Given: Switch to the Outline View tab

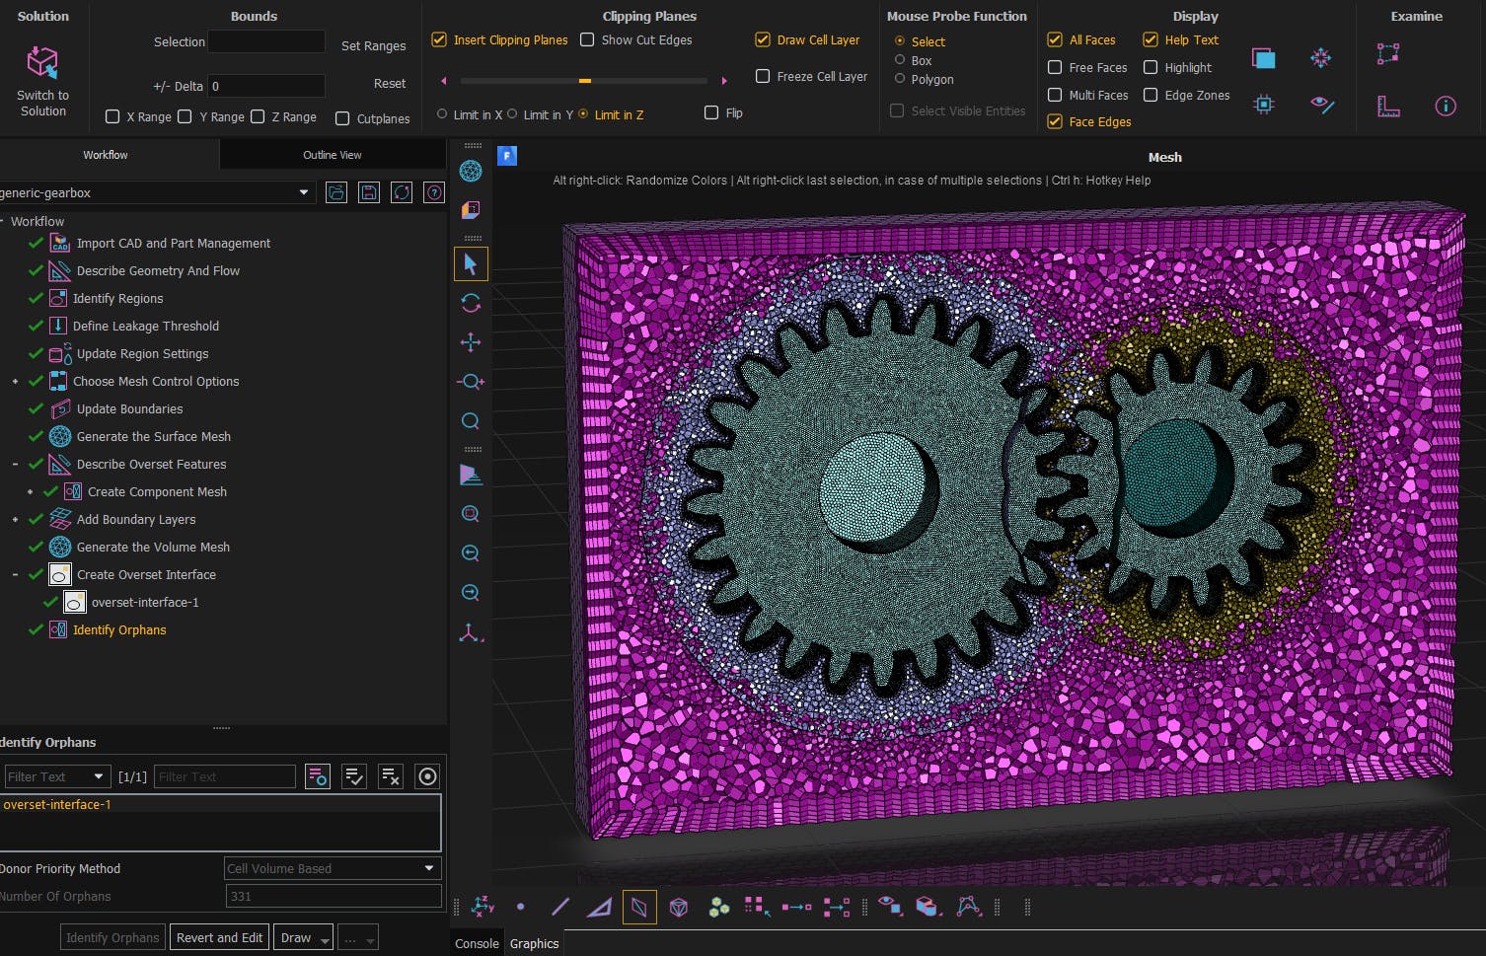Looking at the screenshot, I should coord(332,154).
